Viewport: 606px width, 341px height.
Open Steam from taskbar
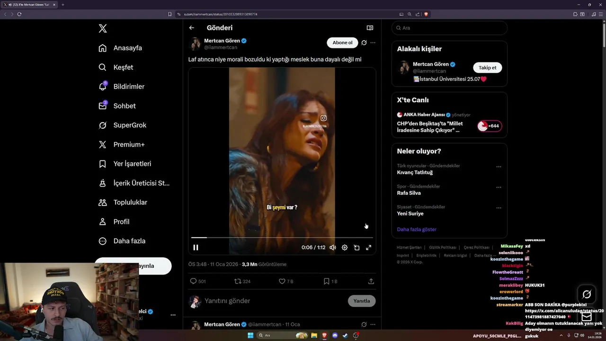pyautogui.click(x=346, y=335)
